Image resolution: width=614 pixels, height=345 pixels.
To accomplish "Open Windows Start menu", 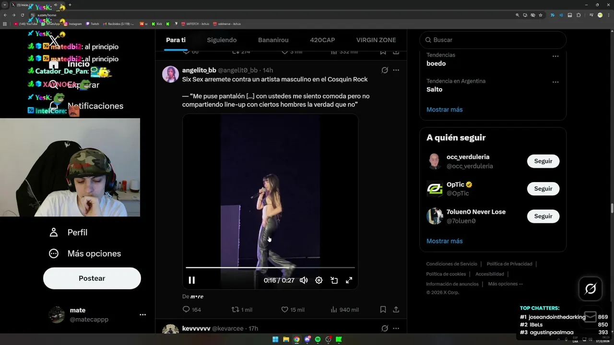I will [275, 339].
